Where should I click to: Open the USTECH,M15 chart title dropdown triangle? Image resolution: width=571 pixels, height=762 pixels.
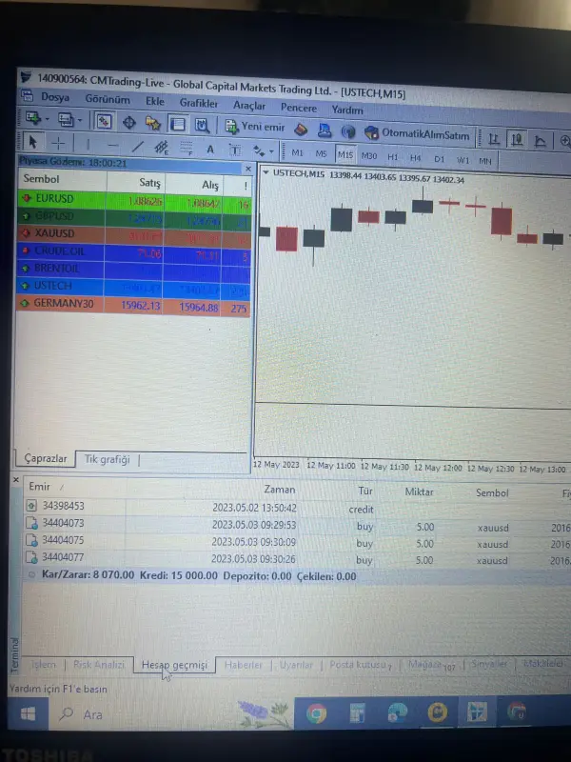click(x=266, y=172)
